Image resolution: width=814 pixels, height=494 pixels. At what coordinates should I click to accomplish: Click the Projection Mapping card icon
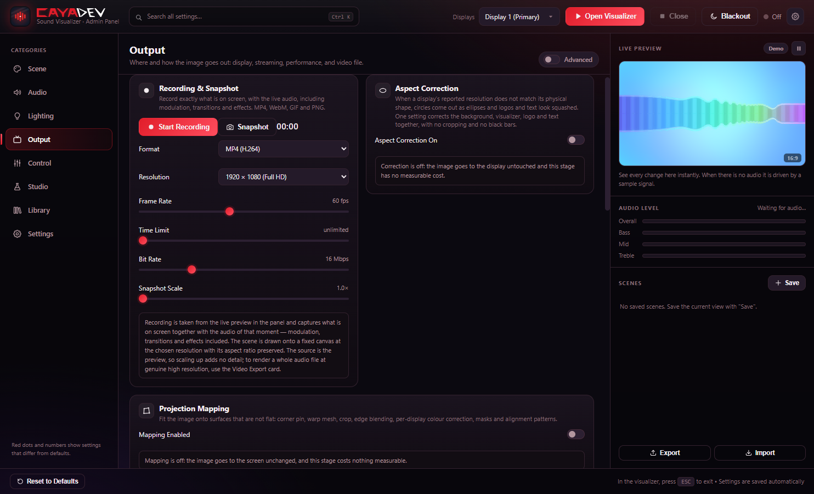tap(146, 411)
